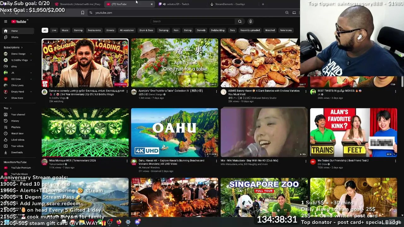Play the OAHU 4K UHD thumbnail
This screenshot has height=227, width=404.
pos(175,132)
